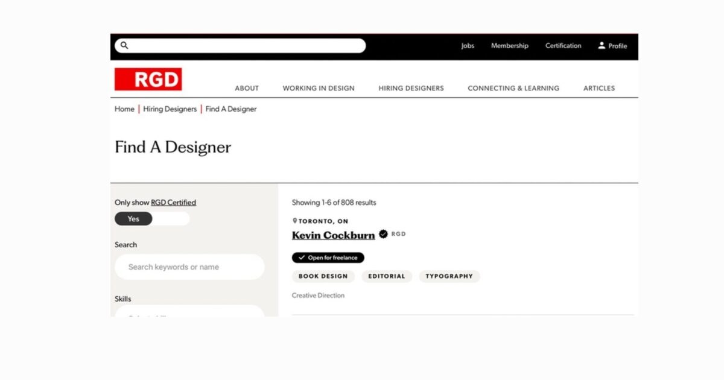Open the Profile account icon
Image resolution: width=724 pixels, height=380 pixels.
602,45
